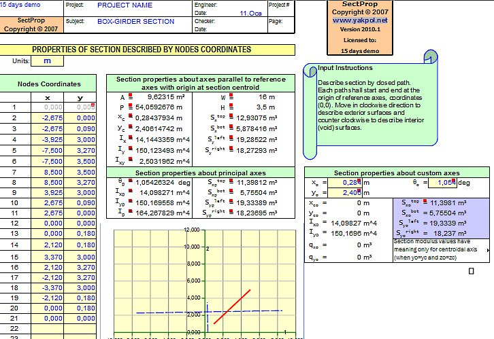Click the Iy value 150,123493 m^4
The image size is (494, 339).
click(163, 150)
